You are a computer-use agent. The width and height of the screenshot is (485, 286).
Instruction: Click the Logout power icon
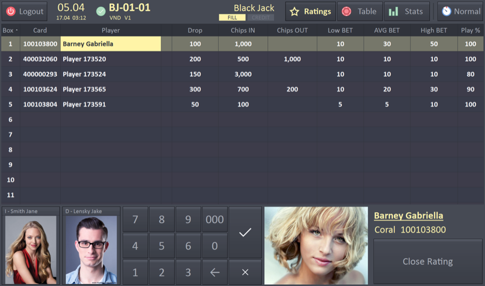[x=11, y=12]
